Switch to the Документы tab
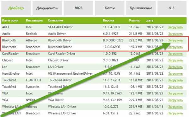 (47, 8)
